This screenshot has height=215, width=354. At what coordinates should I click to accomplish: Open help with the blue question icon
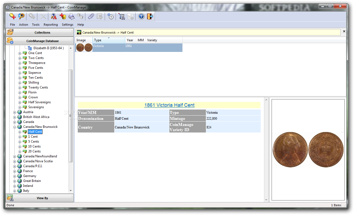tap(141, 16)
